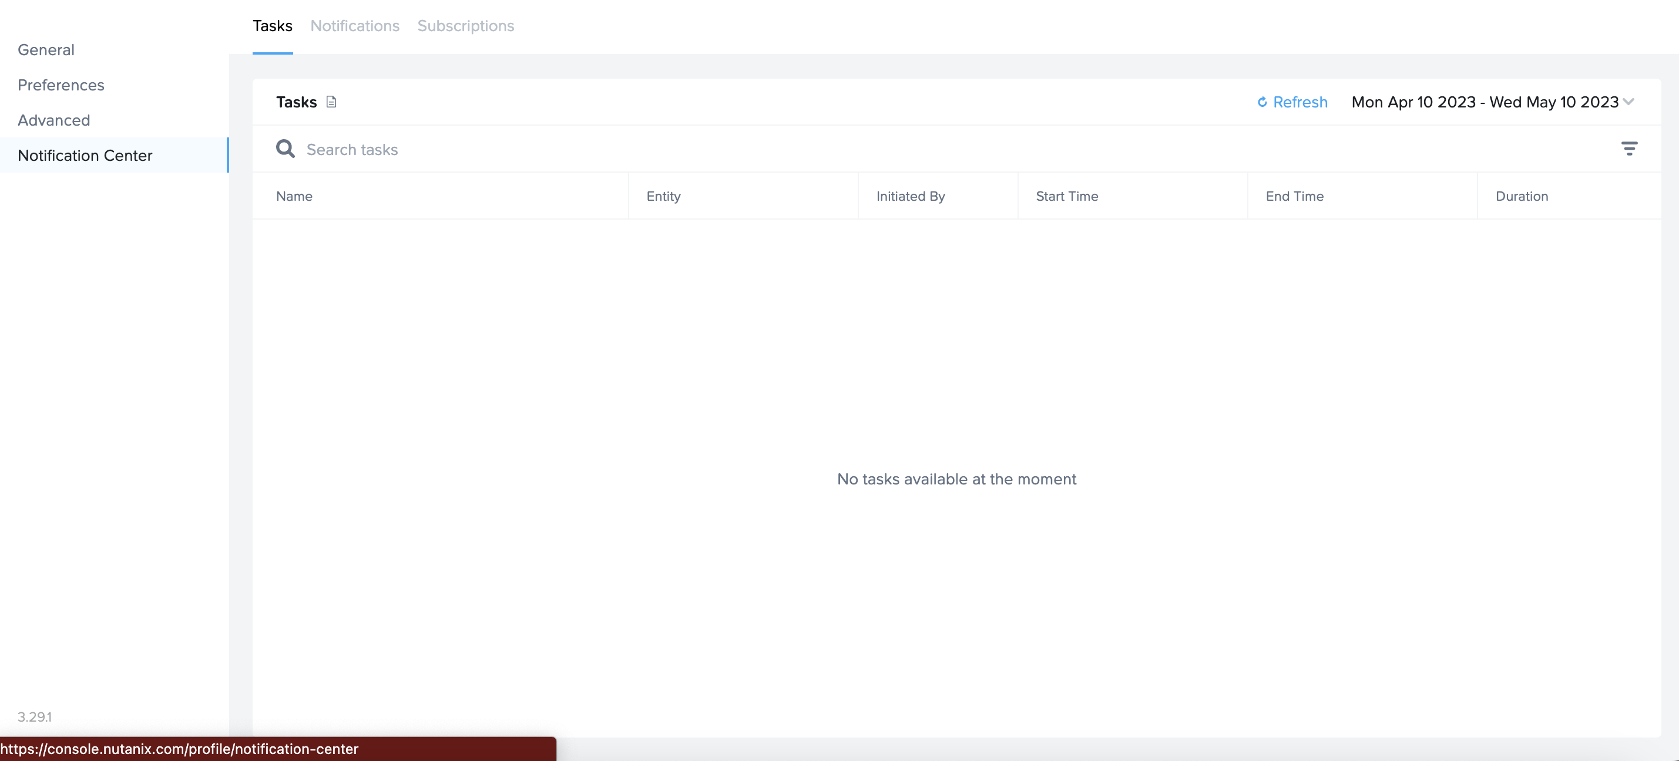1679x761 pixels.
Task: Expand the date range chevron
Action: click(1629, 102)
